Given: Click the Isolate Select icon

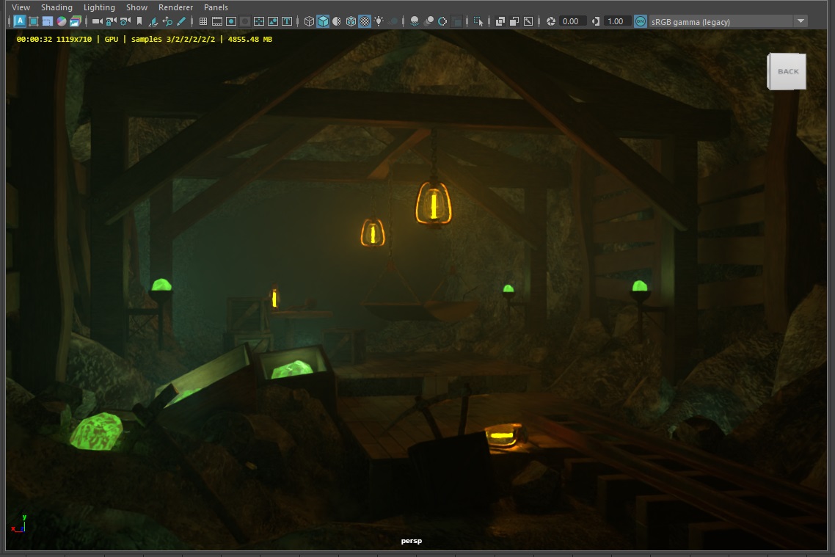Looking at the screenshot, I should (478, 21).
